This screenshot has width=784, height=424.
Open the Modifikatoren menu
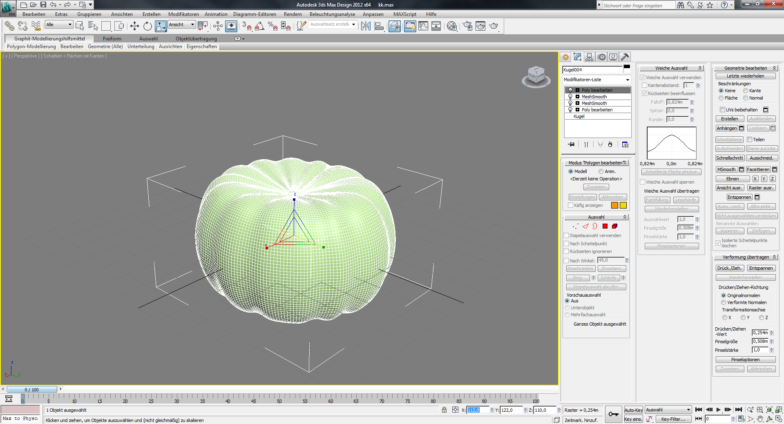point(183,14)
